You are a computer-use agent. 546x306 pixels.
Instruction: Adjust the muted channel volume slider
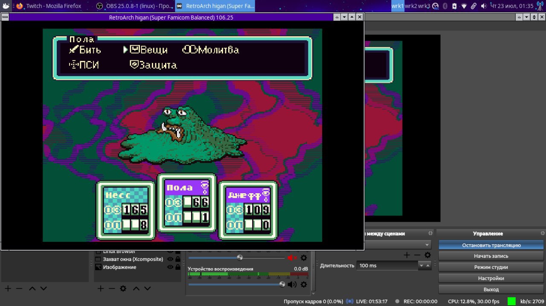coord(240,257)
